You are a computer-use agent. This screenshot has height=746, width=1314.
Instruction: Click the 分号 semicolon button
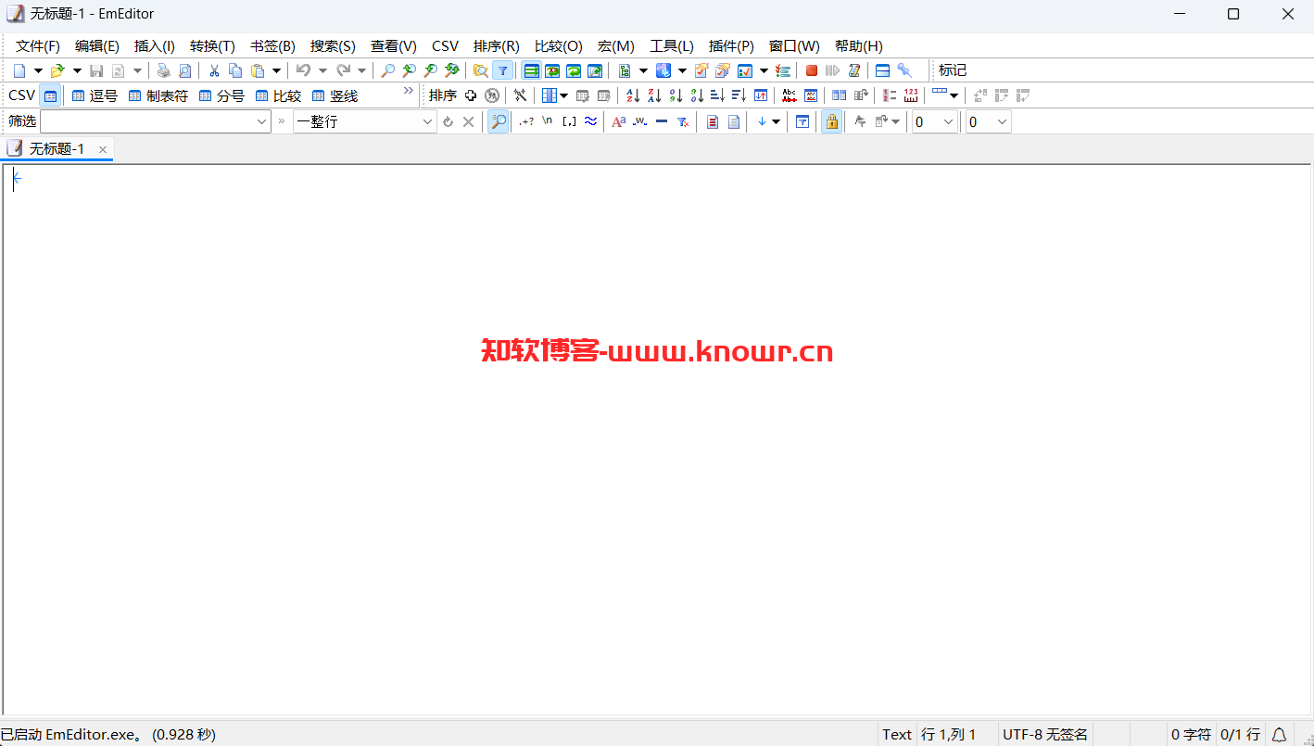(221, 95)
